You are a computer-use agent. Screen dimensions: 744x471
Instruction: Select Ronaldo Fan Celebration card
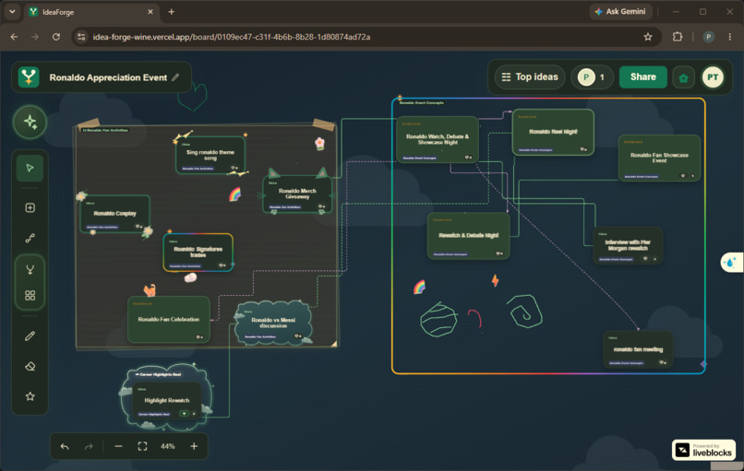pos(168,319)
